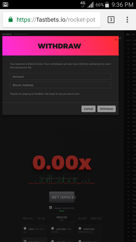
Task: Select the SISSI risk radio button
Action: coord(25,228)
